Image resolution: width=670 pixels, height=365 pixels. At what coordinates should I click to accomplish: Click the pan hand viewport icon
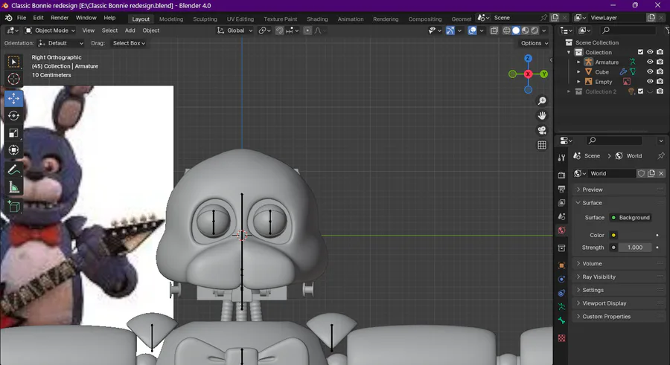click(542, 116)
